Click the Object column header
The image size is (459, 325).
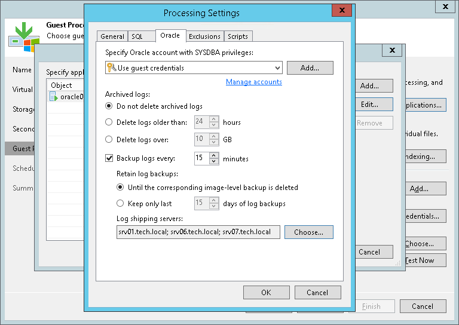click(x=66, y=85)
